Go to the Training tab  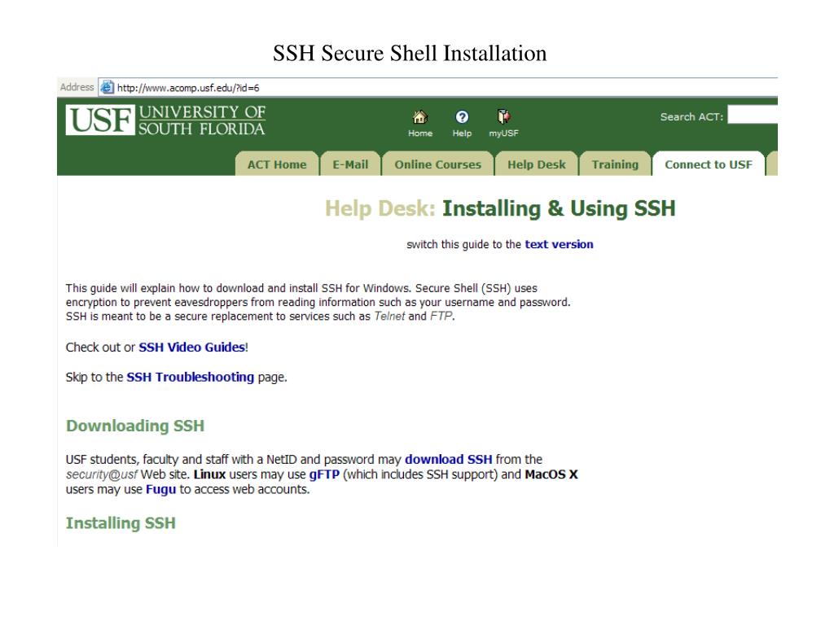(x=615, y=164)
